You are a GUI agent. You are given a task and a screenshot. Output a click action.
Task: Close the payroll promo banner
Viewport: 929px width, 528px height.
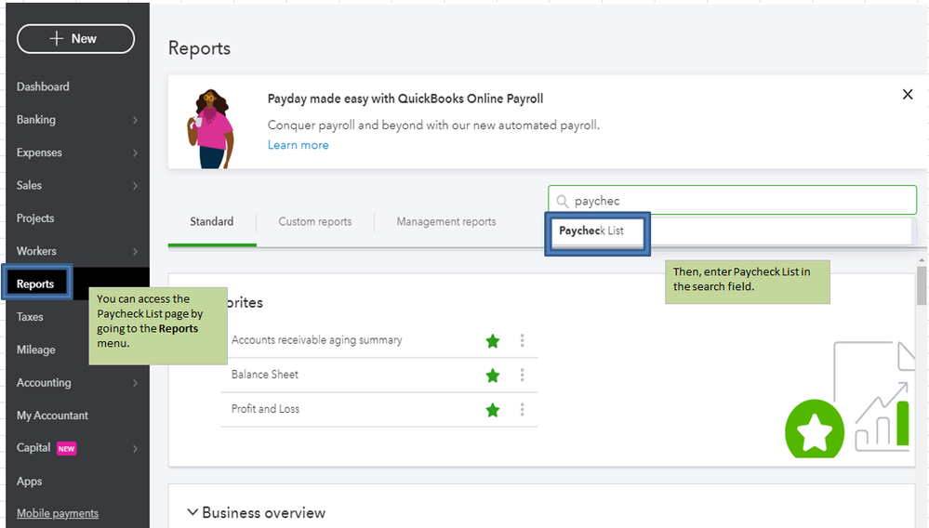(908, 95)
